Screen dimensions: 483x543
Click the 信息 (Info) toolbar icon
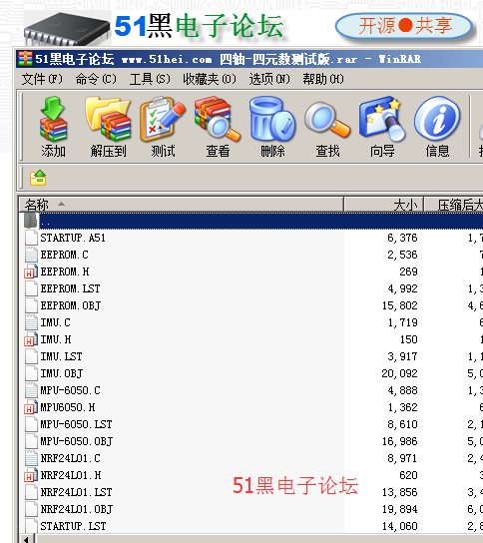(437, 119)
